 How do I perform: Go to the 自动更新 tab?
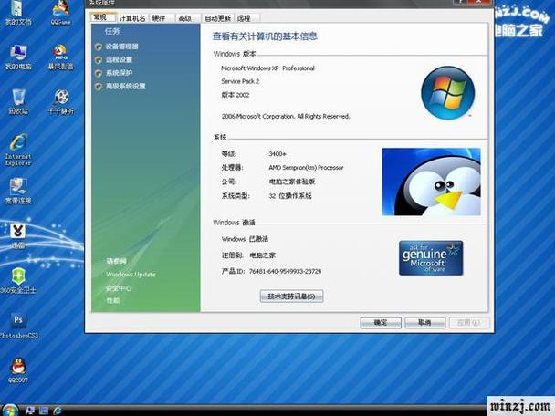click(x=217, y=18)
